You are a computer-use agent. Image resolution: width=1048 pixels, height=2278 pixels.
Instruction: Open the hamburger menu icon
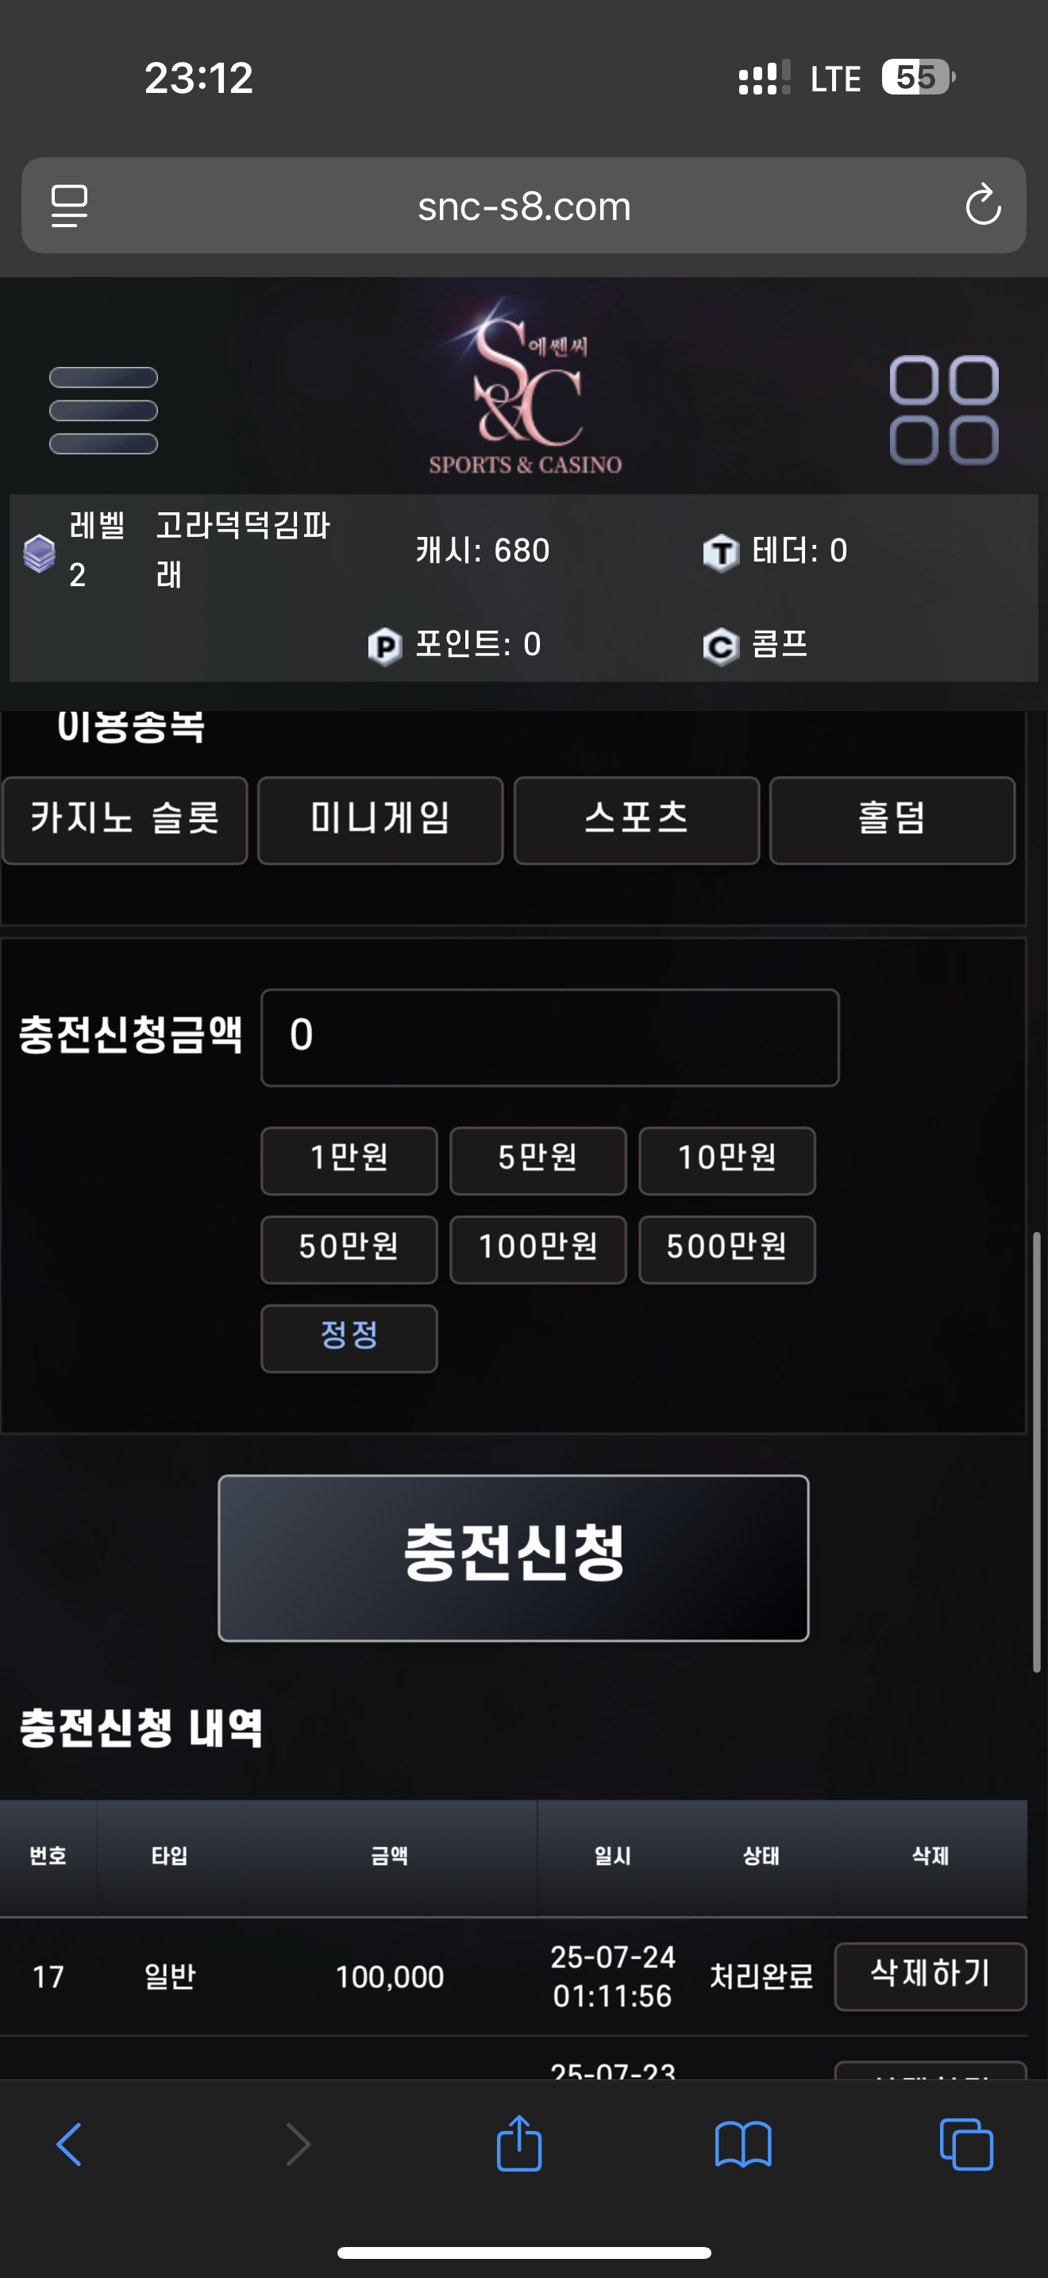(103, 411)
